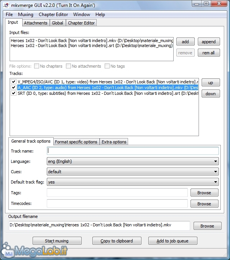Click the Output filename field
230x260 pixels.
point(99,225)
